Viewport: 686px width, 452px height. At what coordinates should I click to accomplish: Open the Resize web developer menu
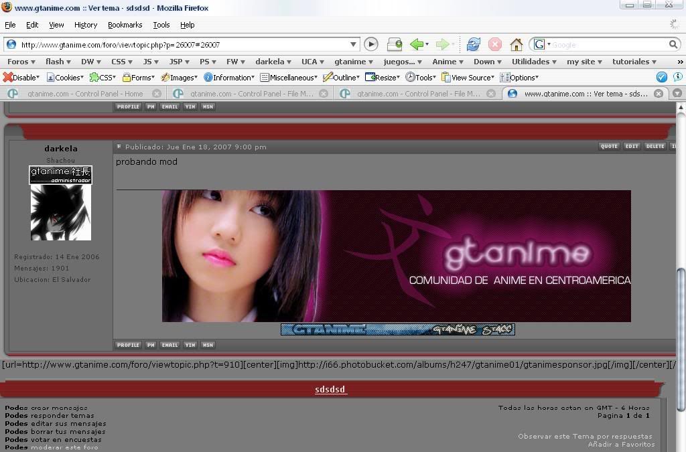click(383, 78)
